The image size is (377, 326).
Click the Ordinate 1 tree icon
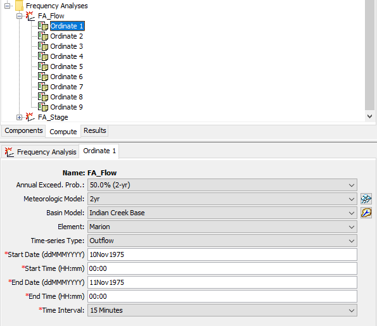(43, 26)
